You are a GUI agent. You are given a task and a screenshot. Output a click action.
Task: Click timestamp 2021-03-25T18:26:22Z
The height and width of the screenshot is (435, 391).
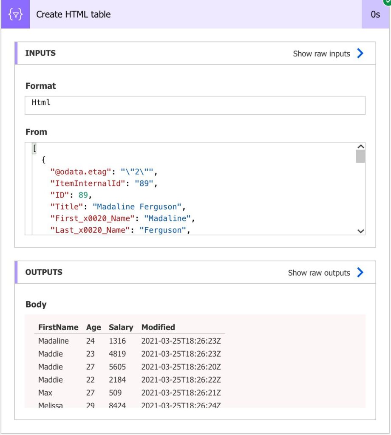181,379
